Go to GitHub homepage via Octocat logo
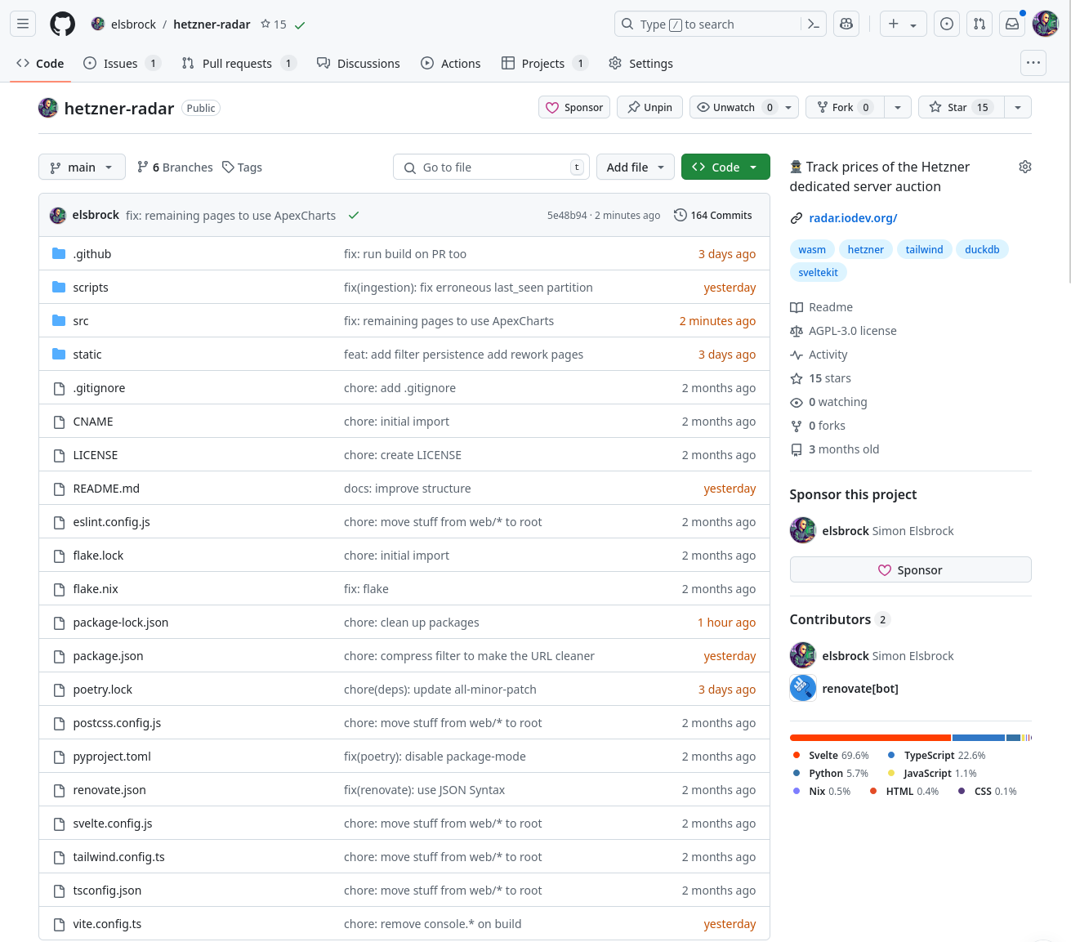Image resolution: width=1071 pixels, height=942 pixels. tap(63, 24)
